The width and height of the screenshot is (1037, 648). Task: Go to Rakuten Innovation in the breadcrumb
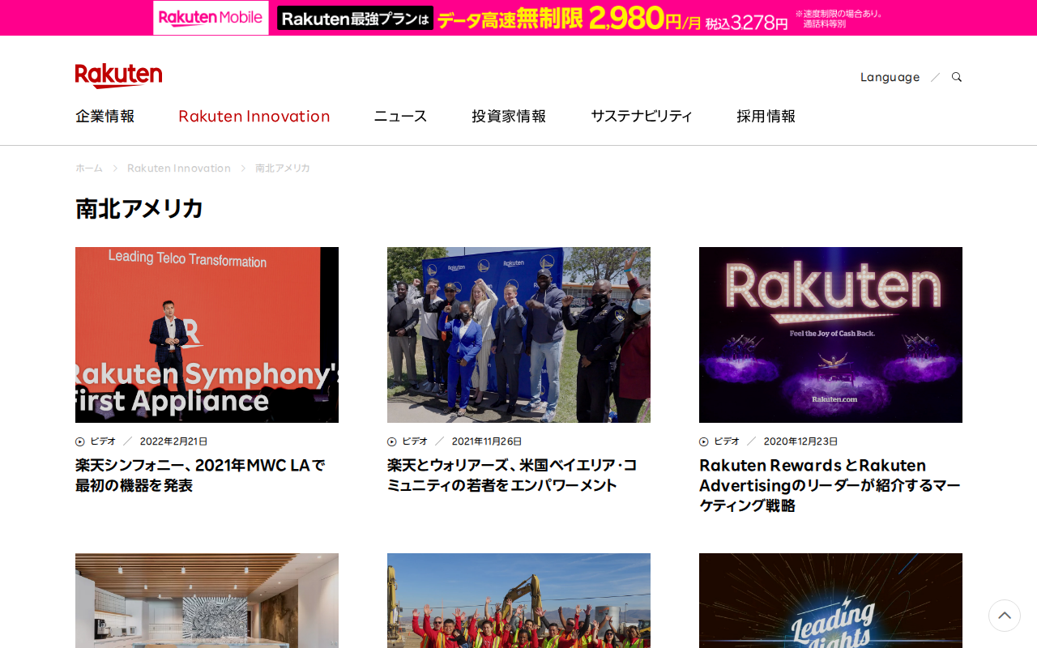(x=179, y=168)
